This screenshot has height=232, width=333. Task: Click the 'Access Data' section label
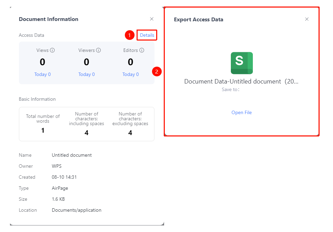tap(31, 35)
